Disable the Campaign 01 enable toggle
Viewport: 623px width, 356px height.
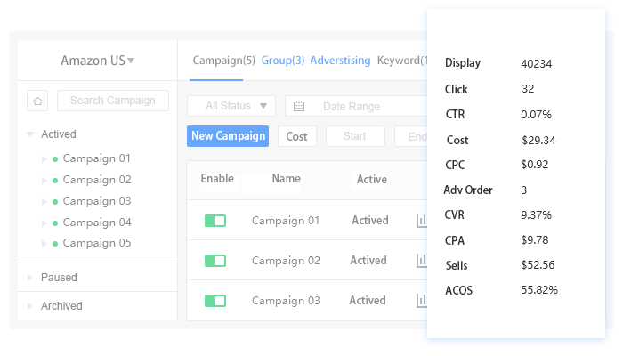tap(215, 221)
